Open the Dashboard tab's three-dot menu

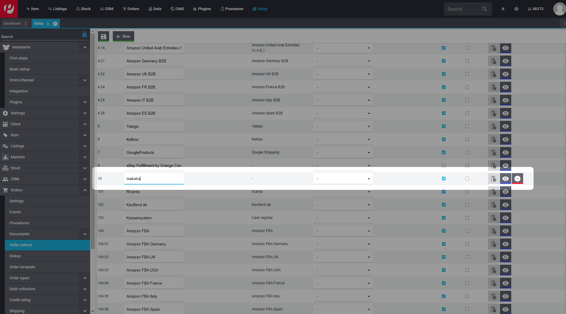(x=26, y=24)
